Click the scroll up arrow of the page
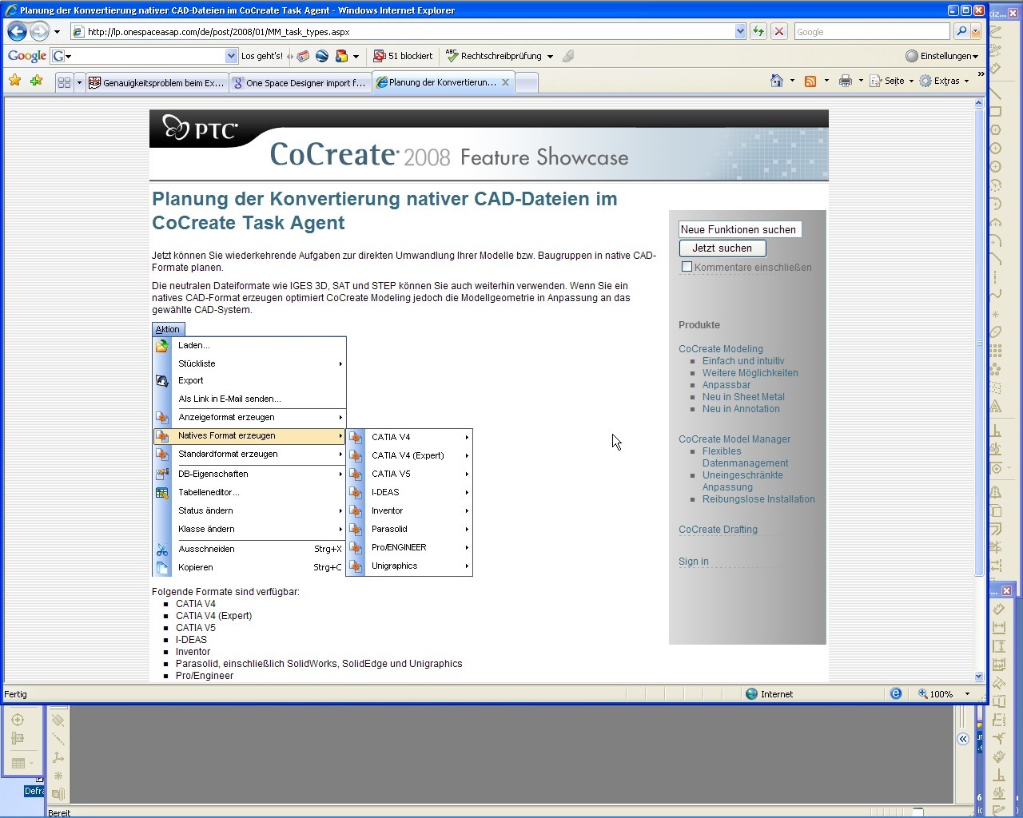1023x818 pixels. point(979,104)
